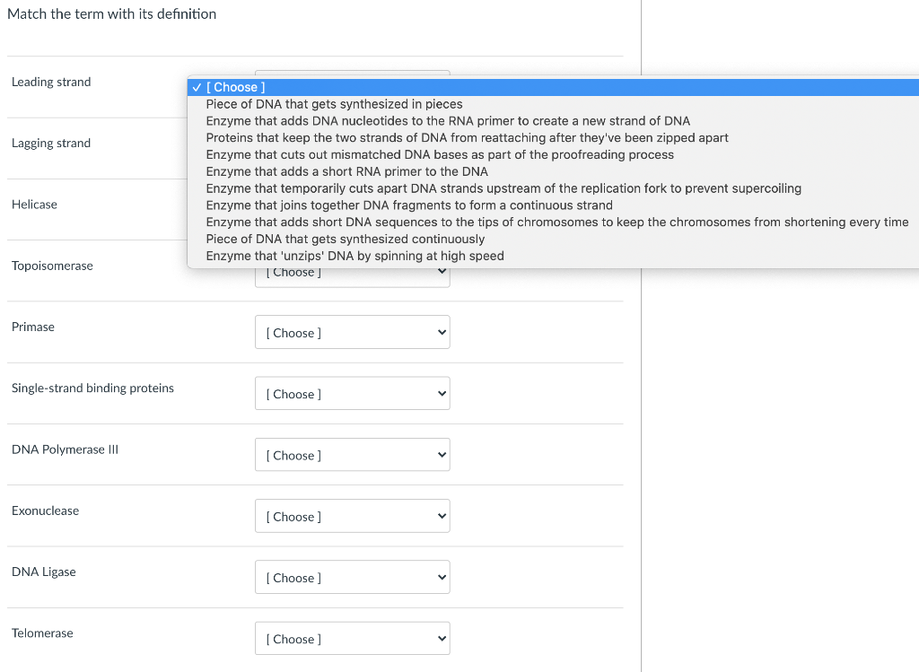This screenshot has width=919, height=672.
Task: Select 'cuts out mismatched DNA bases' option
Action: click(x=440, y=154)
